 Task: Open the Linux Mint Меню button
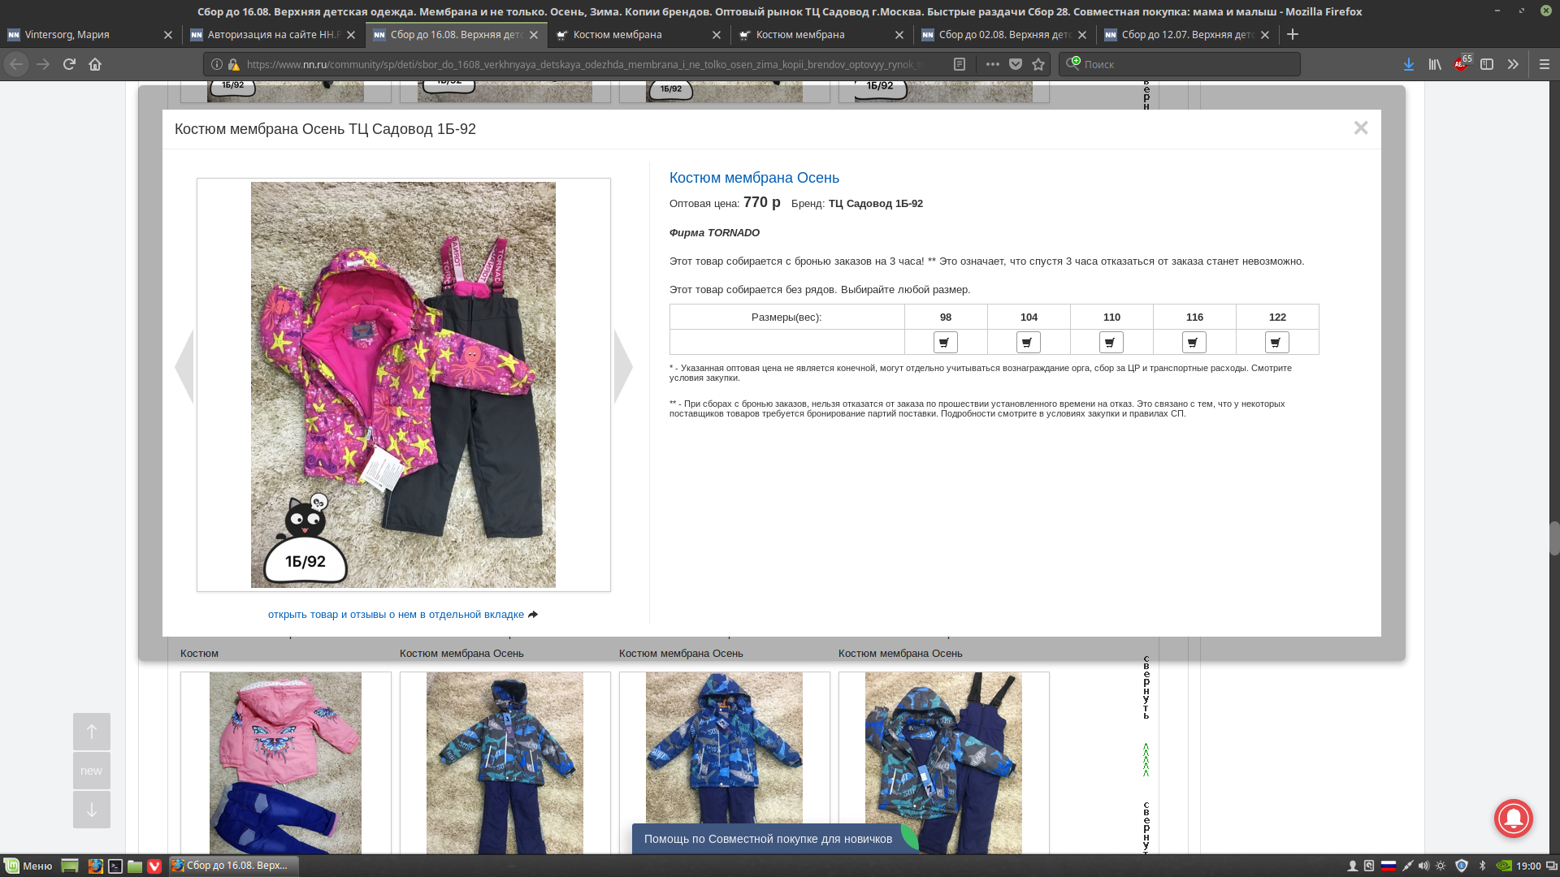pyautogui.click(x=29, y=866)
